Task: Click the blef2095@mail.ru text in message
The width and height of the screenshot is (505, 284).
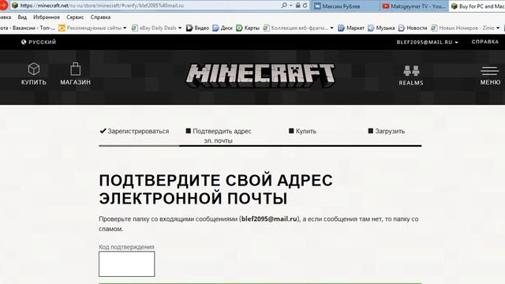Action: point(269,219)
